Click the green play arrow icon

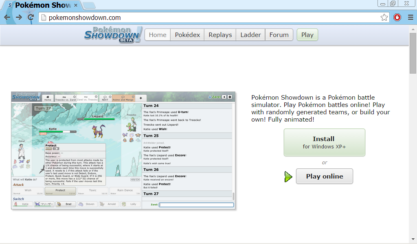coord(288,177)
